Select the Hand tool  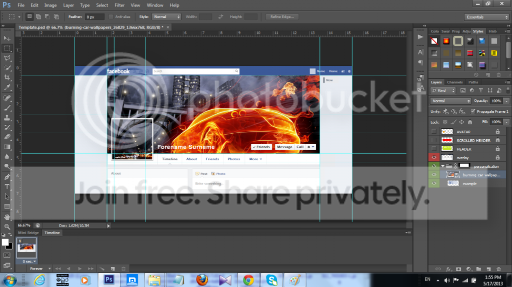coord(7,217)
